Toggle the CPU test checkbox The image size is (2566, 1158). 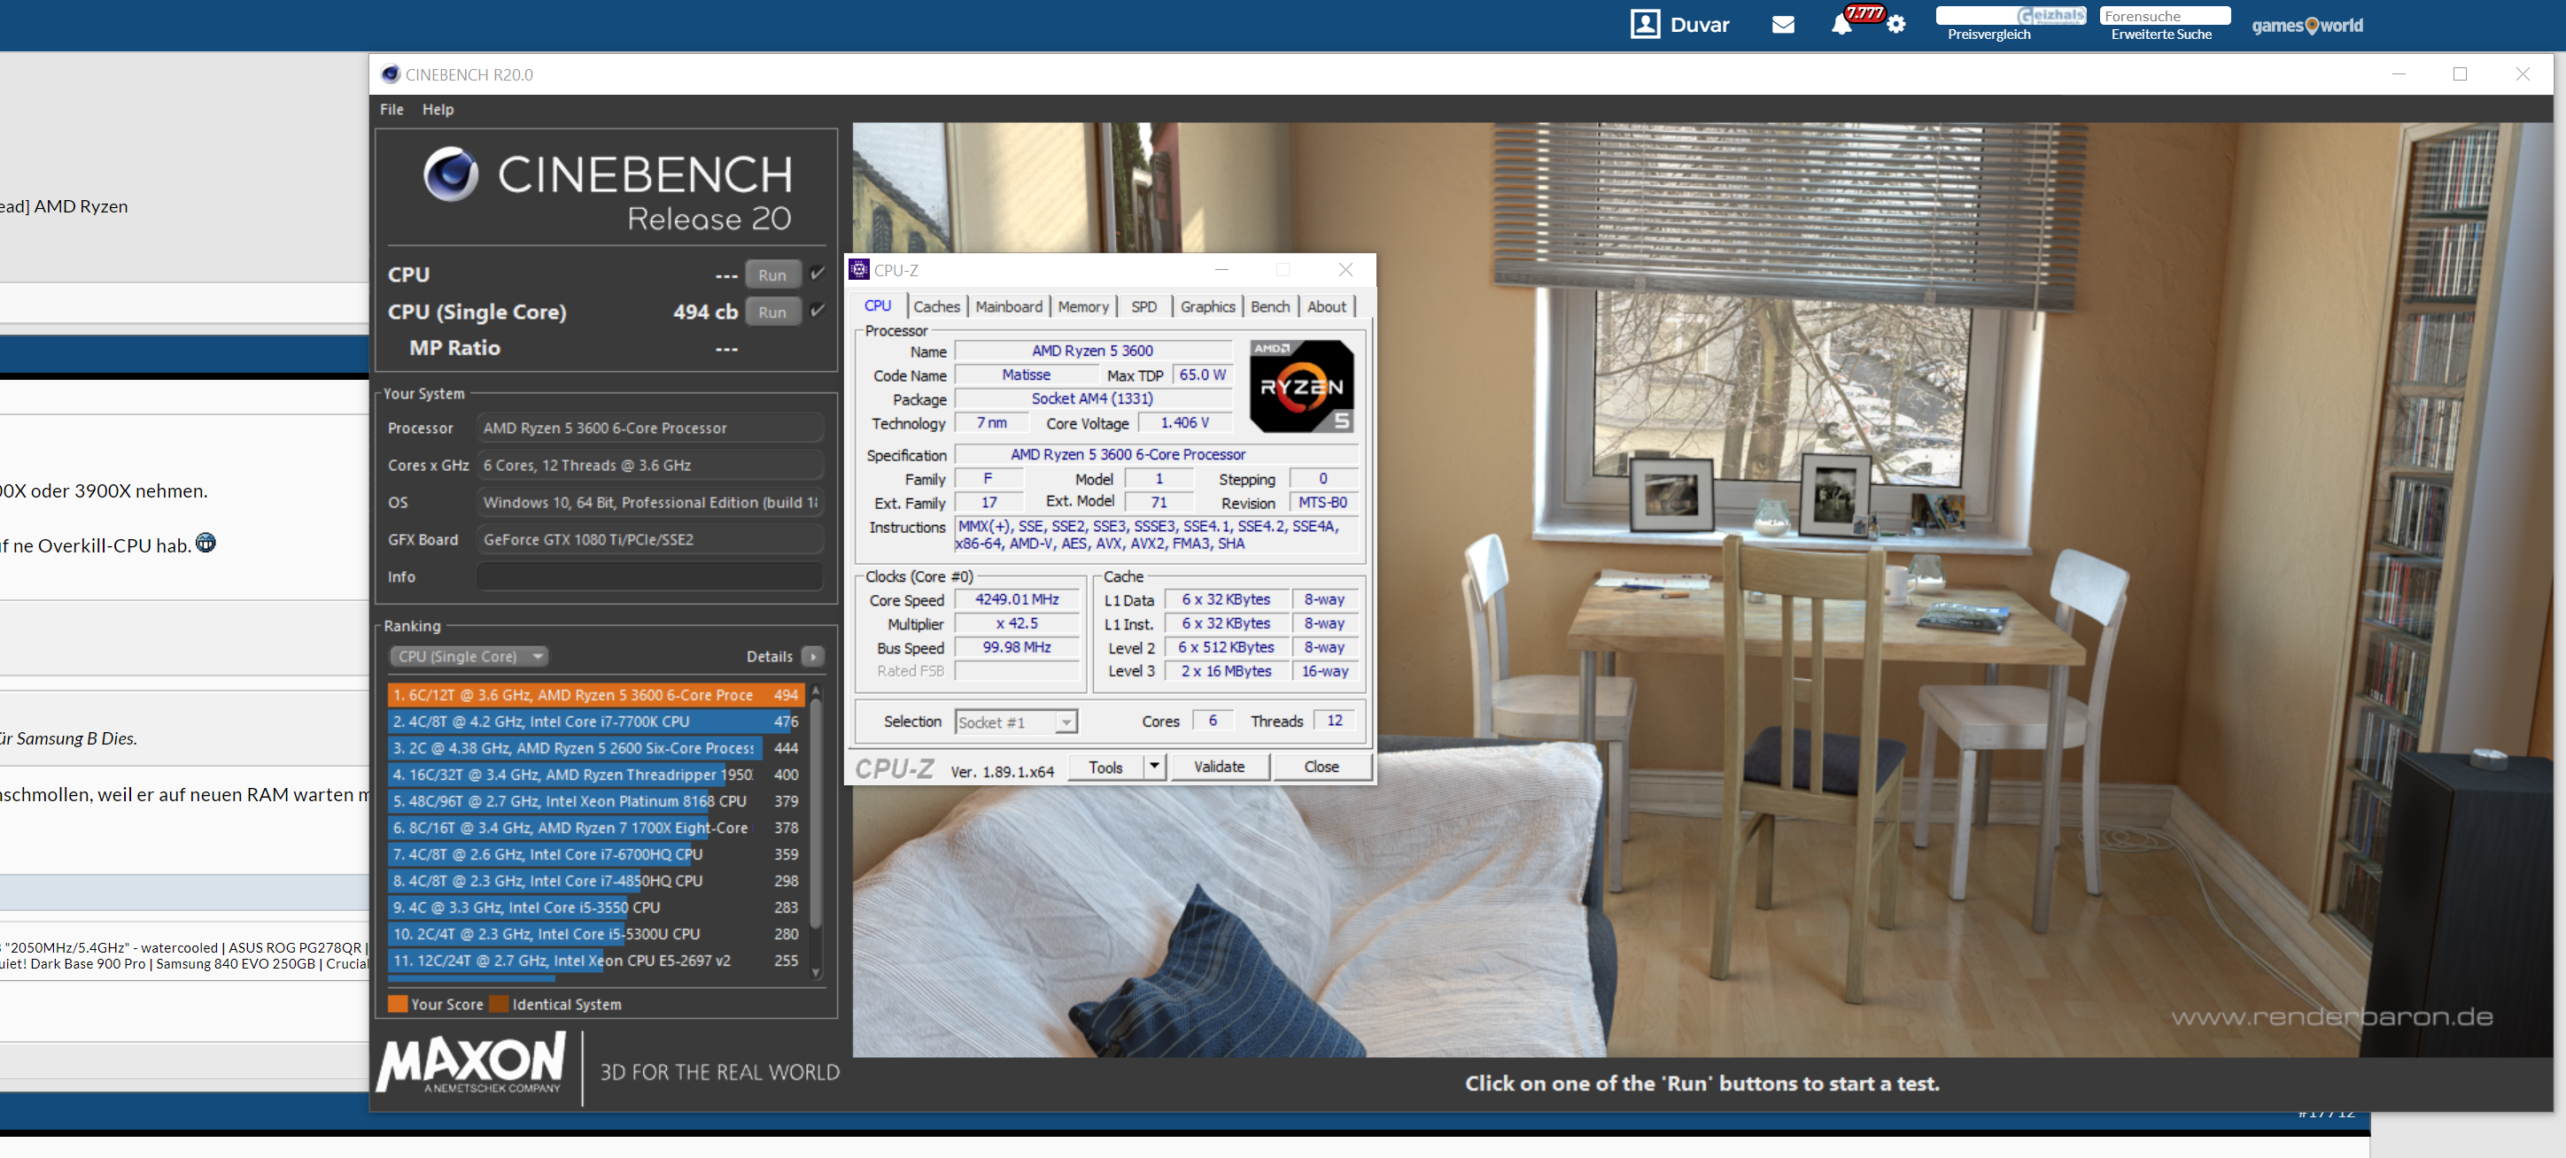point(818,273)
